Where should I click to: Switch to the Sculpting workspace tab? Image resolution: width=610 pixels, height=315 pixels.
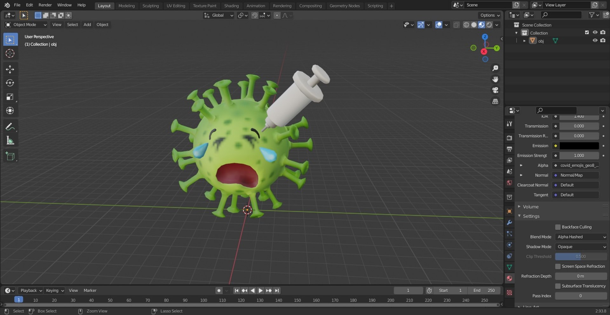point(151,6)
